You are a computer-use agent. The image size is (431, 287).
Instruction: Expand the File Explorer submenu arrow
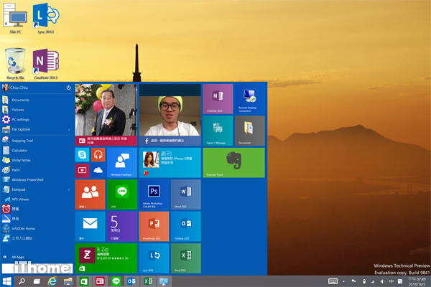(69, 130)
